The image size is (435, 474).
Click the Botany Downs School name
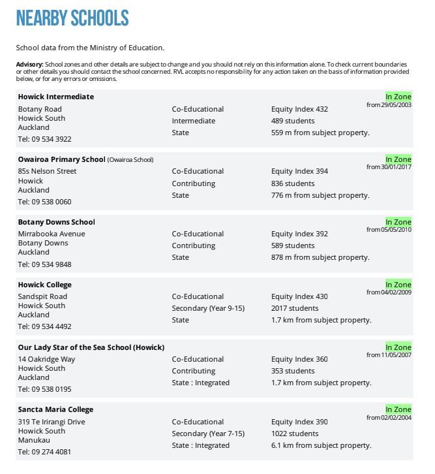point(57,222)
